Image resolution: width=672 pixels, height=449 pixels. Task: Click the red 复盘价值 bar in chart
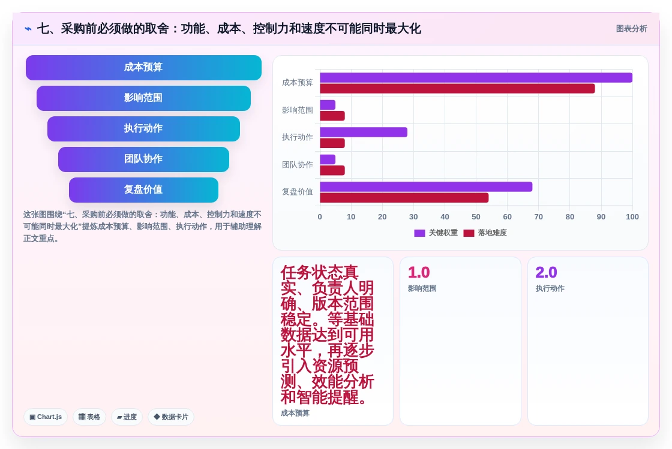404,198
